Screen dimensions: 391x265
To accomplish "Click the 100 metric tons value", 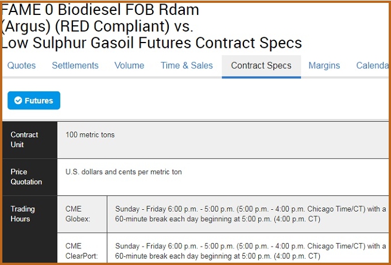I will pyautogui.click(x=90, y=135).
